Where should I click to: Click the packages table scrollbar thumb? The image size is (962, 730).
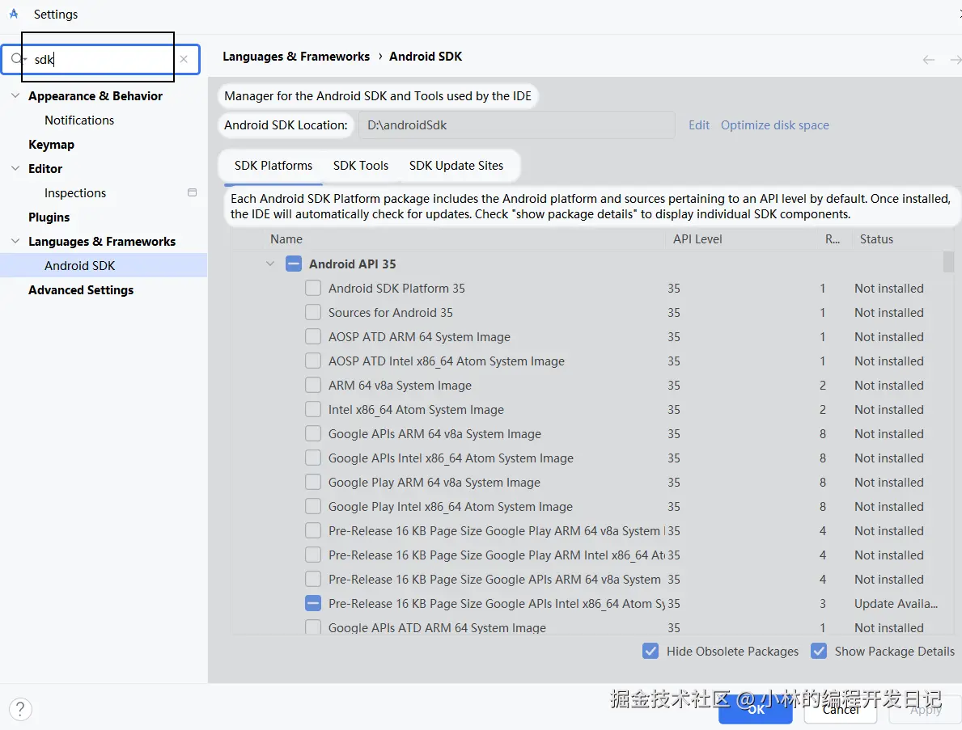coord(948,262)
